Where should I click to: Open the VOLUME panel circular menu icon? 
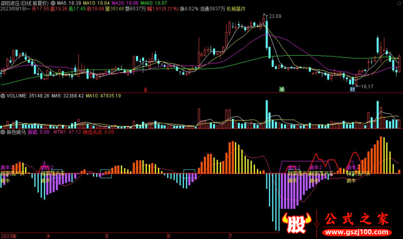point(3,96)
